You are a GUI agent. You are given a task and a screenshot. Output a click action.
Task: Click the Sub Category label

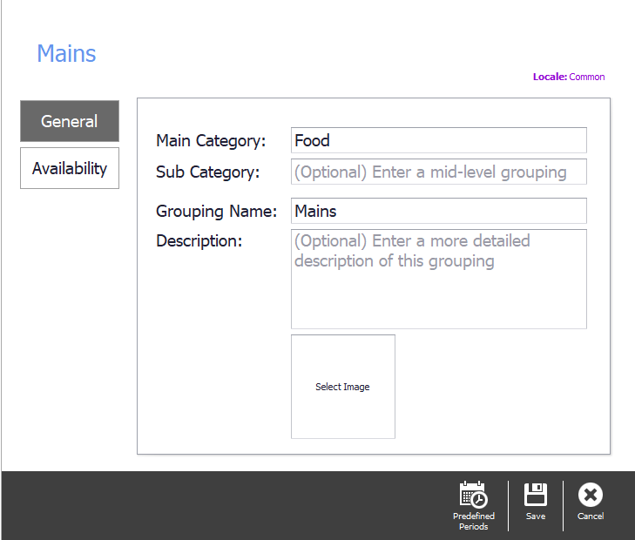pos(208,172)
